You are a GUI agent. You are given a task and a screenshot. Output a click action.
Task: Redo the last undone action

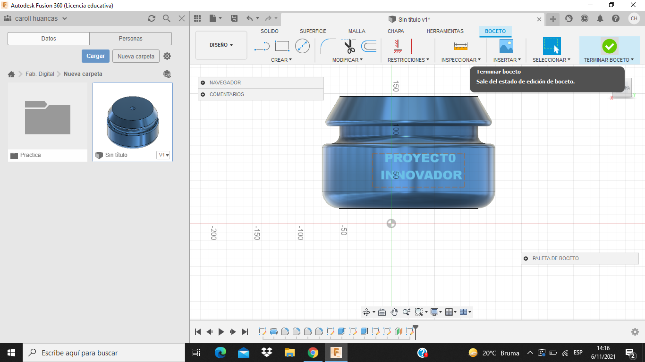(268, 18)
